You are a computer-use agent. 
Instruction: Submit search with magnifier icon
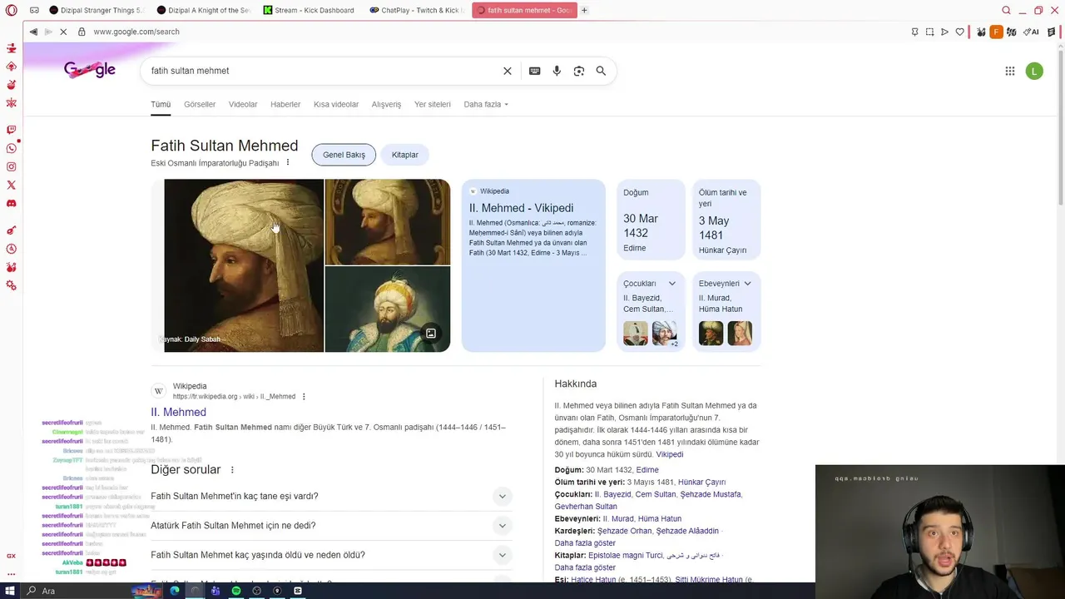601,71
